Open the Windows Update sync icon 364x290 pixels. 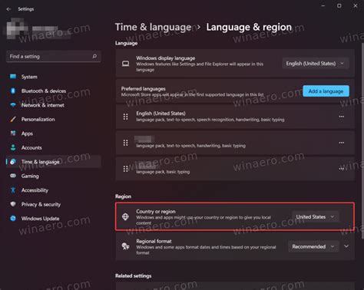coord(13,219)
